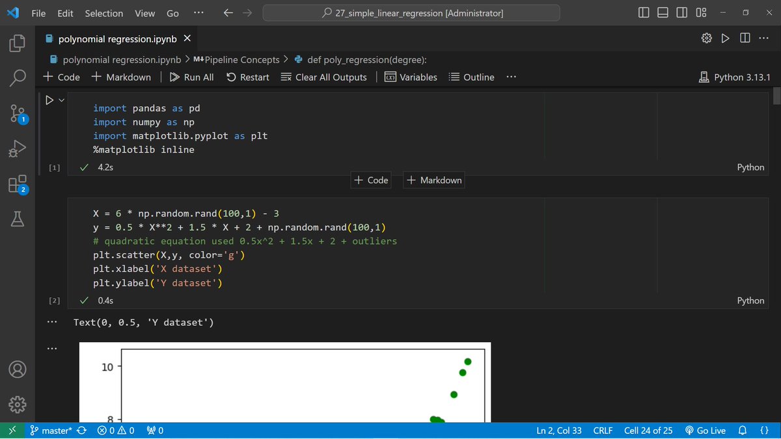781x439 pixels.
Task: Split the editor to the right
Action: [745, 39]
